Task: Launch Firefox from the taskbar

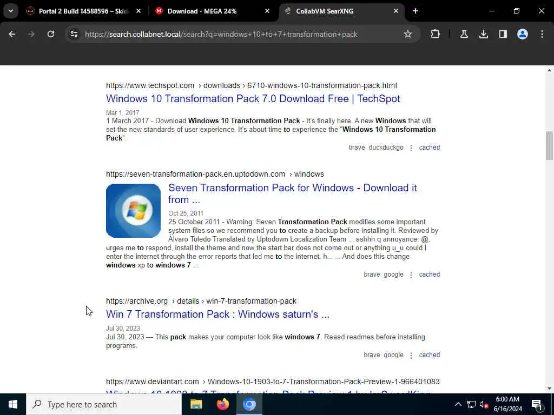Action: (222, 404)
